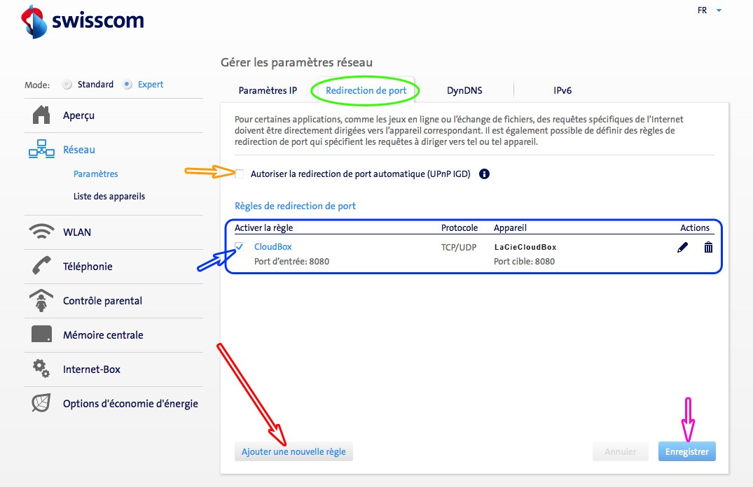753x487 pixels.
Task: Show UPnP IGD info tooltip icon
Action: pyautogui.click(x=483, y=174)
